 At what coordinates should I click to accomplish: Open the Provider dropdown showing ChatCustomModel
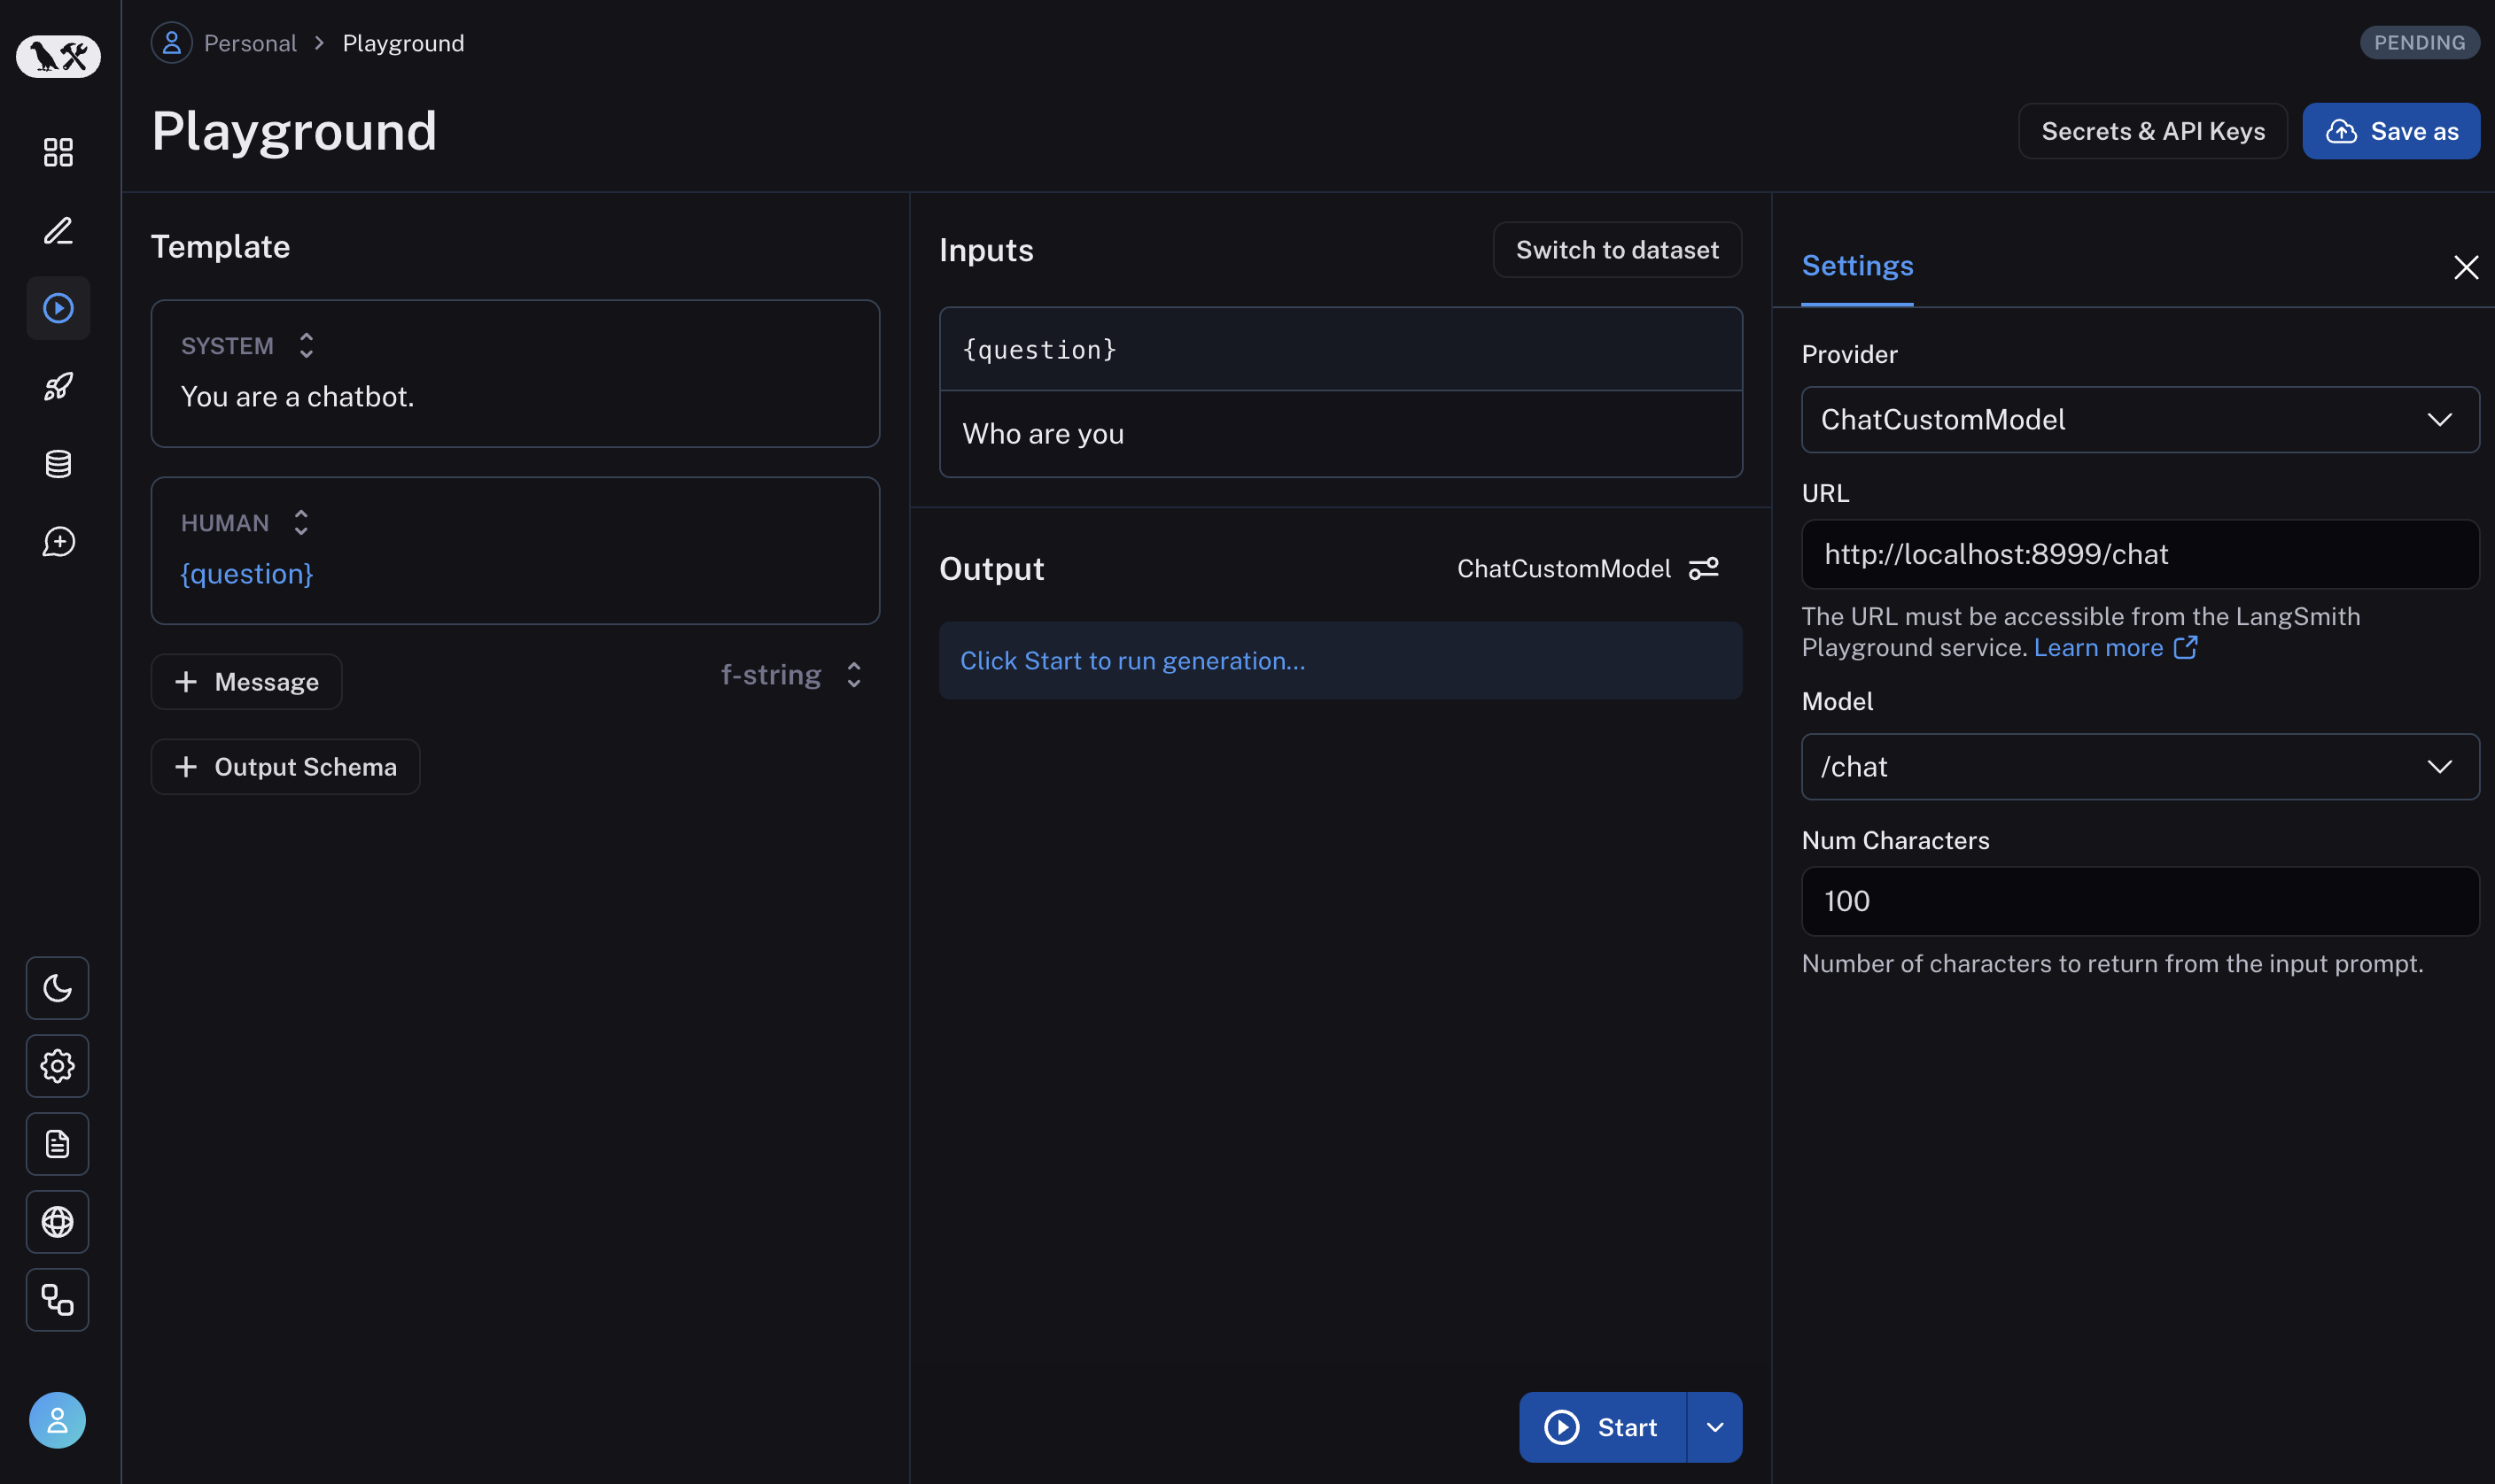point(2139,419)
